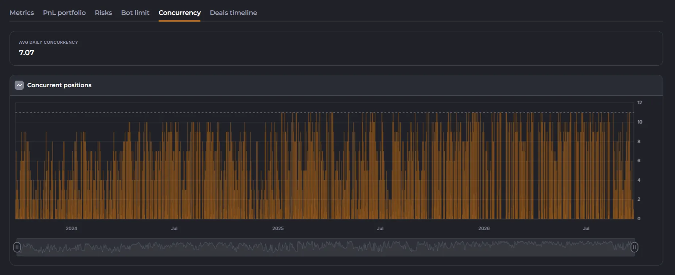Screen dimensions: 675x275
Task: Click the y-axis value 0
Action: [639, 219]
